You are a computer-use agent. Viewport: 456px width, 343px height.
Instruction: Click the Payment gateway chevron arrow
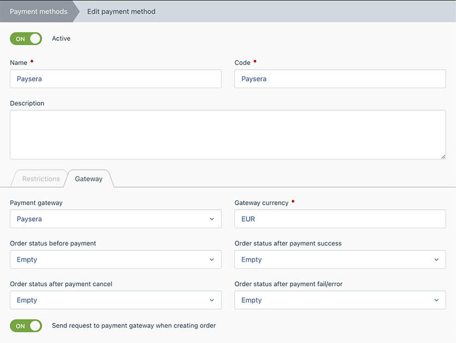pos(212,219)
